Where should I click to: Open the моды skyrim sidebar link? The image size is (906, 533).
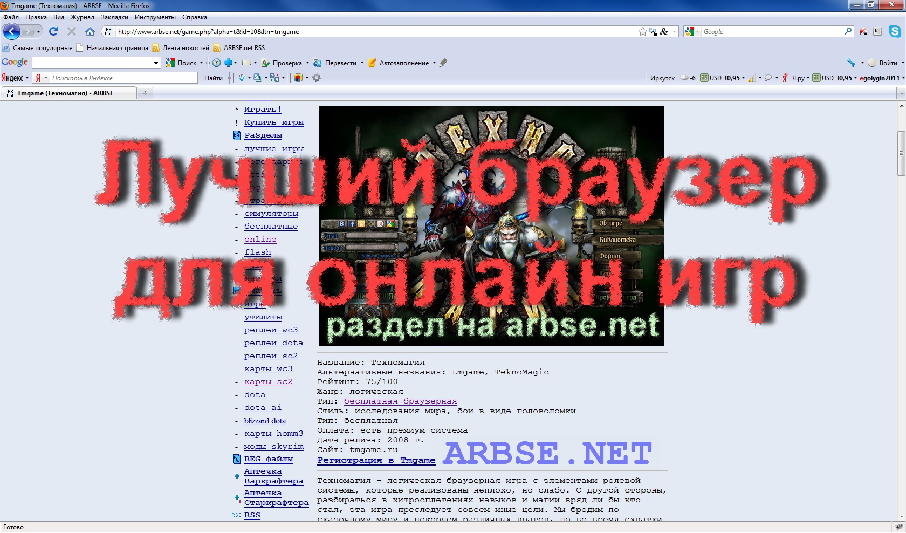point(273,447)
